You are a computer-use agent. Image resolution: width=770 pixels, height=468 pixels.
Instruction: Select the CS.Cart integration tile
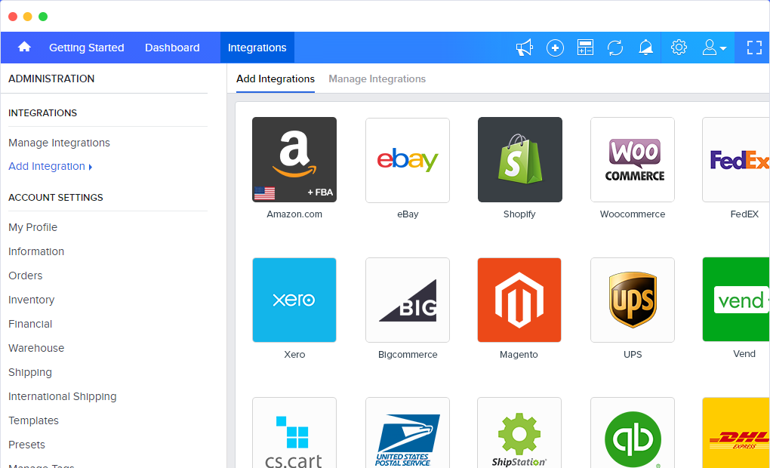294,433
